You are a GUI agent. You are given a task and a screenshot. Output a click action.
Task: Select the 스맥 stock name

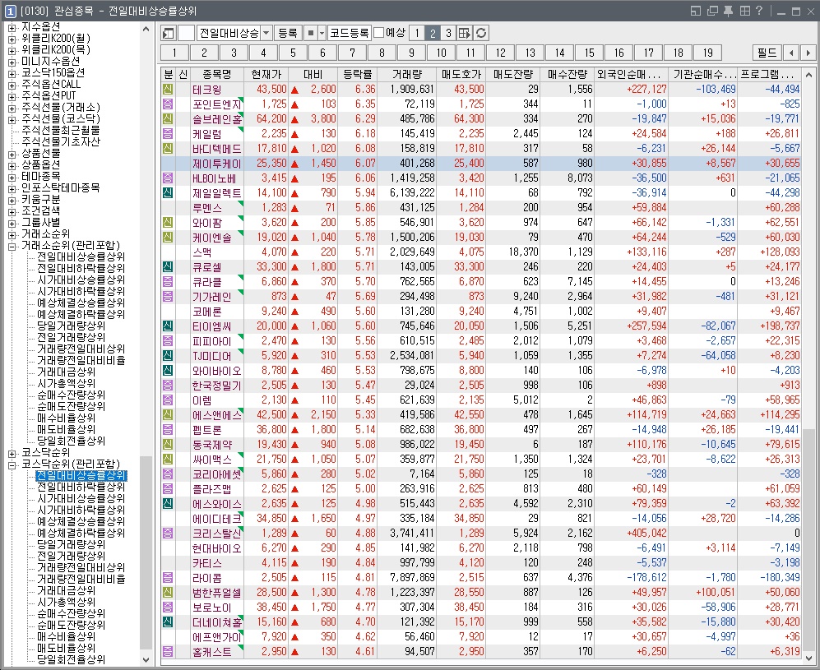point(202,252)
